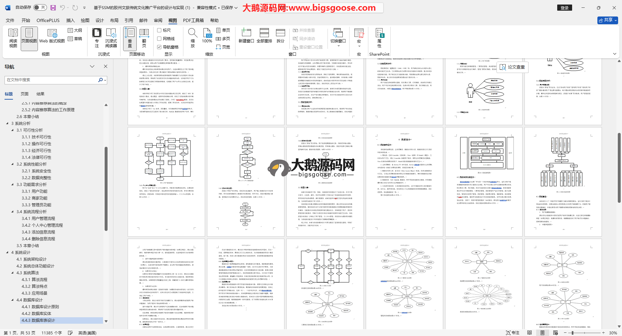The height and width of the screenshot is (336, 622).
Task: Switch to Web 版式视图 layout
Action: pyautogui.click(x=52, y=38)
